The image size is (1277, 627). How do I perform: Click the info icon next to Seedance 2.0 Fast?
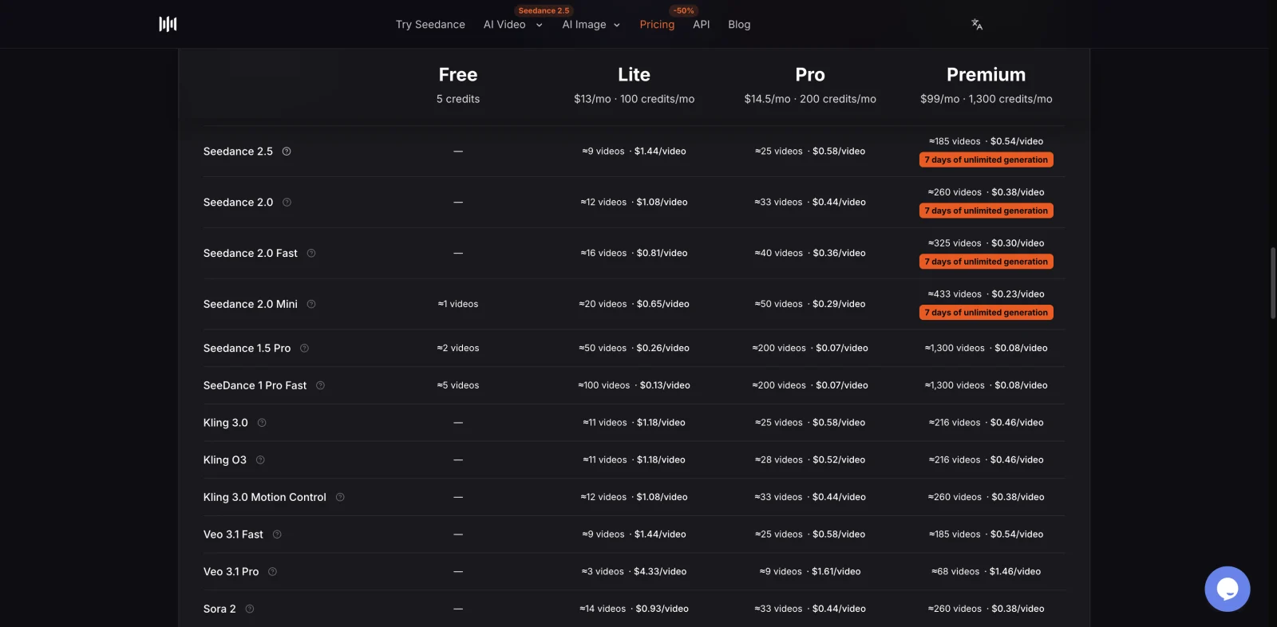[x=311, y=254]
